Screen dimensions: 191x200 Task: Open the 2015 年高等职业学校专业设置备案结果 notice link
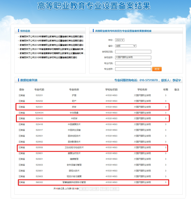48,57
